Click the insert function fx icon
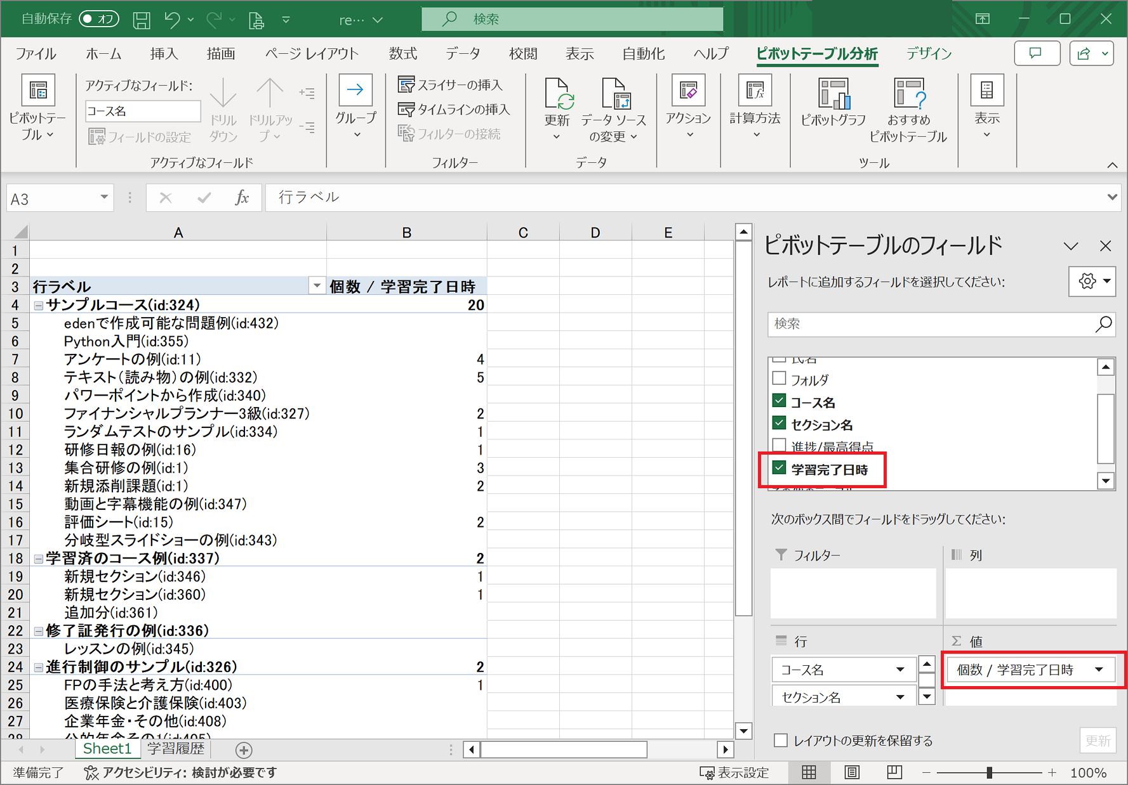Image resolution: width=1128 pixels, height=785 pixels. 242,198
